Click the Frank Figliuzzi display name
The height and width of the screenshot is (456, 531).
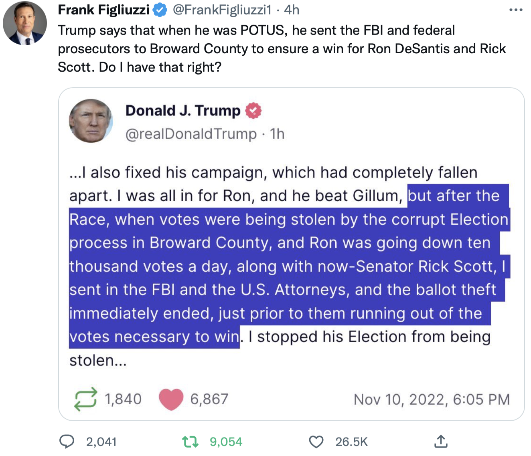tap(103, 10)
